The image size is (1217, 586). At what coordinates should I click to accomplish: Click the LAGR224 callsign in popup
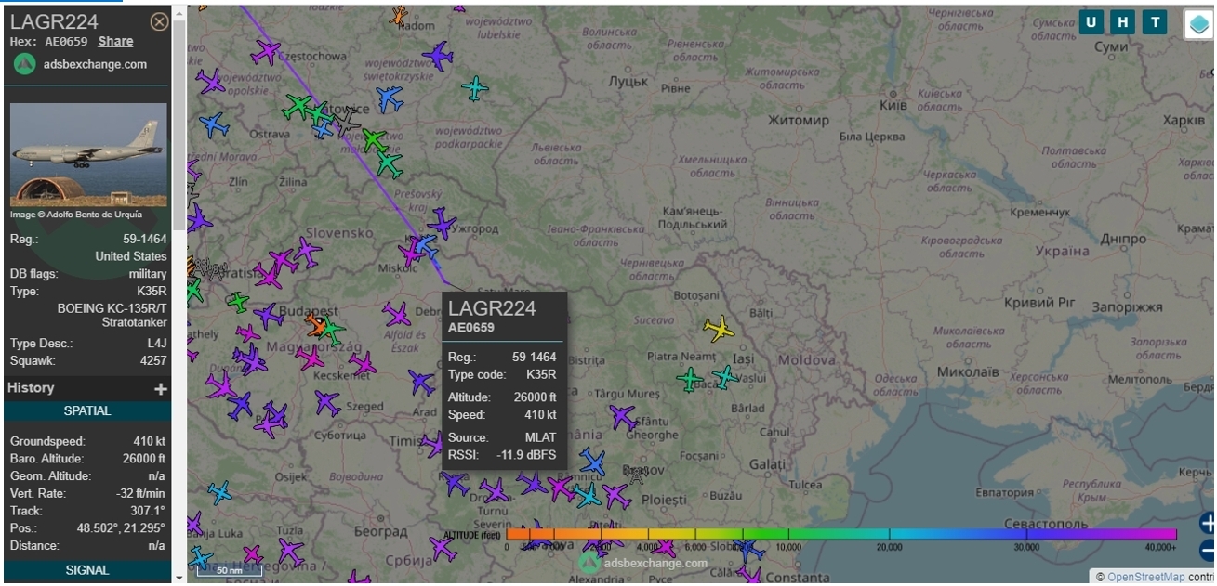point(492,308)
